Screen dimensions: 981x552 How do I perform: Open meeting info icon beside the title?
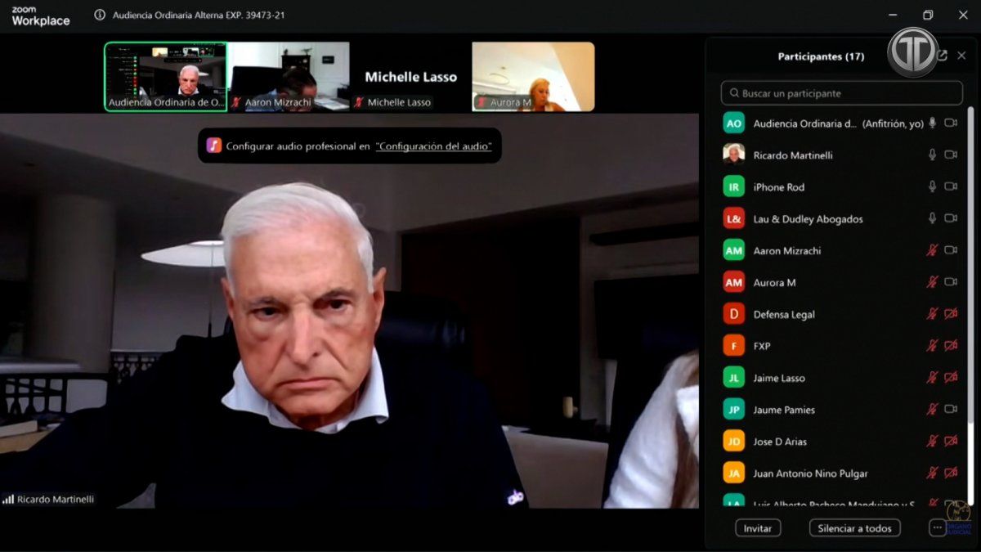(100, 15)
